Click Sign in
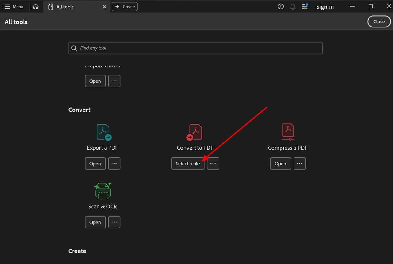The height and width of the screenshot is (264, 393). 325,7
